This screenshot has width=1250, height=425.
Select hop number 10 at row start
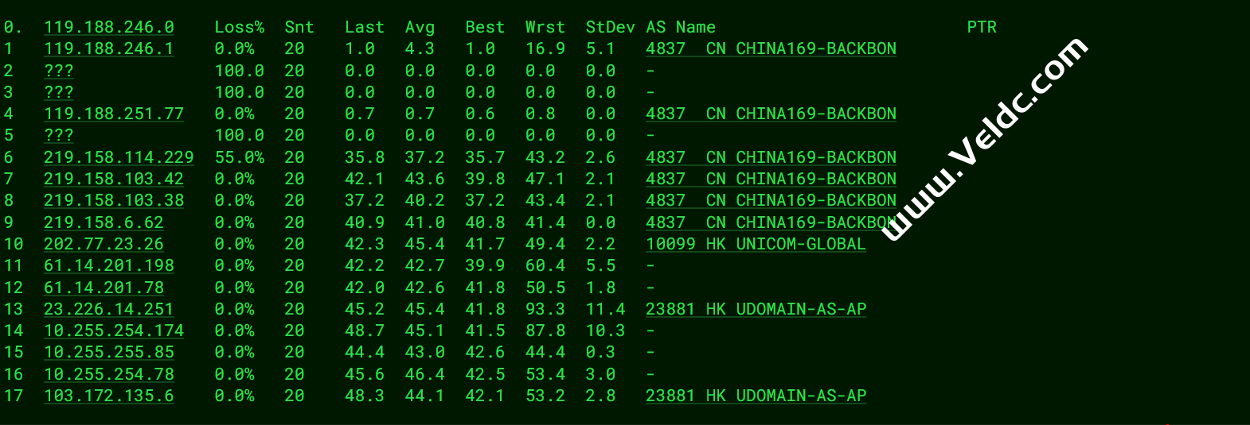pos(14,244)
